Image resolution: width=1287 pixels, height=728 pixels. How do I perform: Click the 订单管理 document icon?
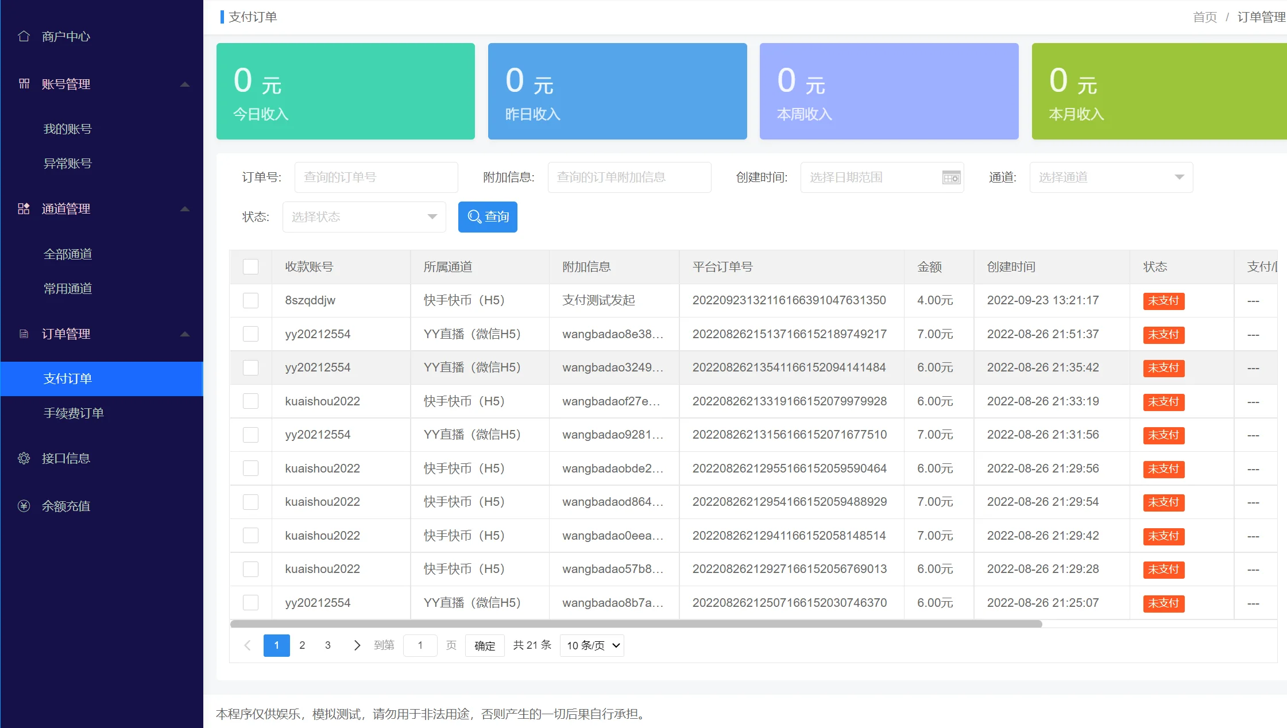click(x=24, y=334)
